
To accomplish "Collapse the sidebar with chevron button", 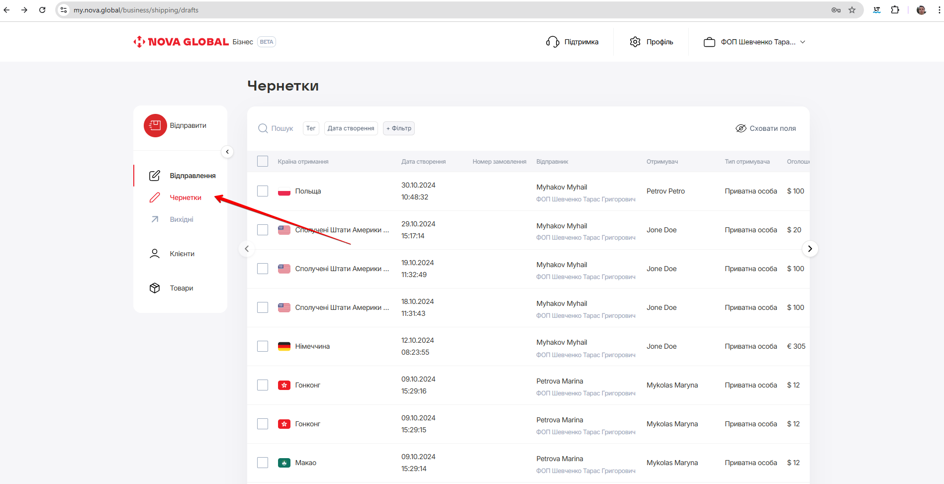I will 227,152.
